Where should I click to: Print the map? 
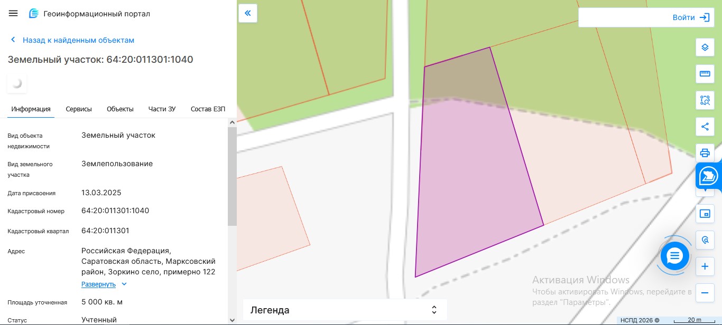coord(705,153)
